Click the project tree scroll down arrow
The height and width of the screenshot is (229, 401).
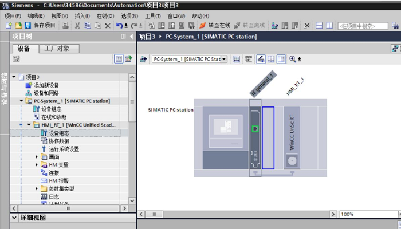(x=132, y=201)
